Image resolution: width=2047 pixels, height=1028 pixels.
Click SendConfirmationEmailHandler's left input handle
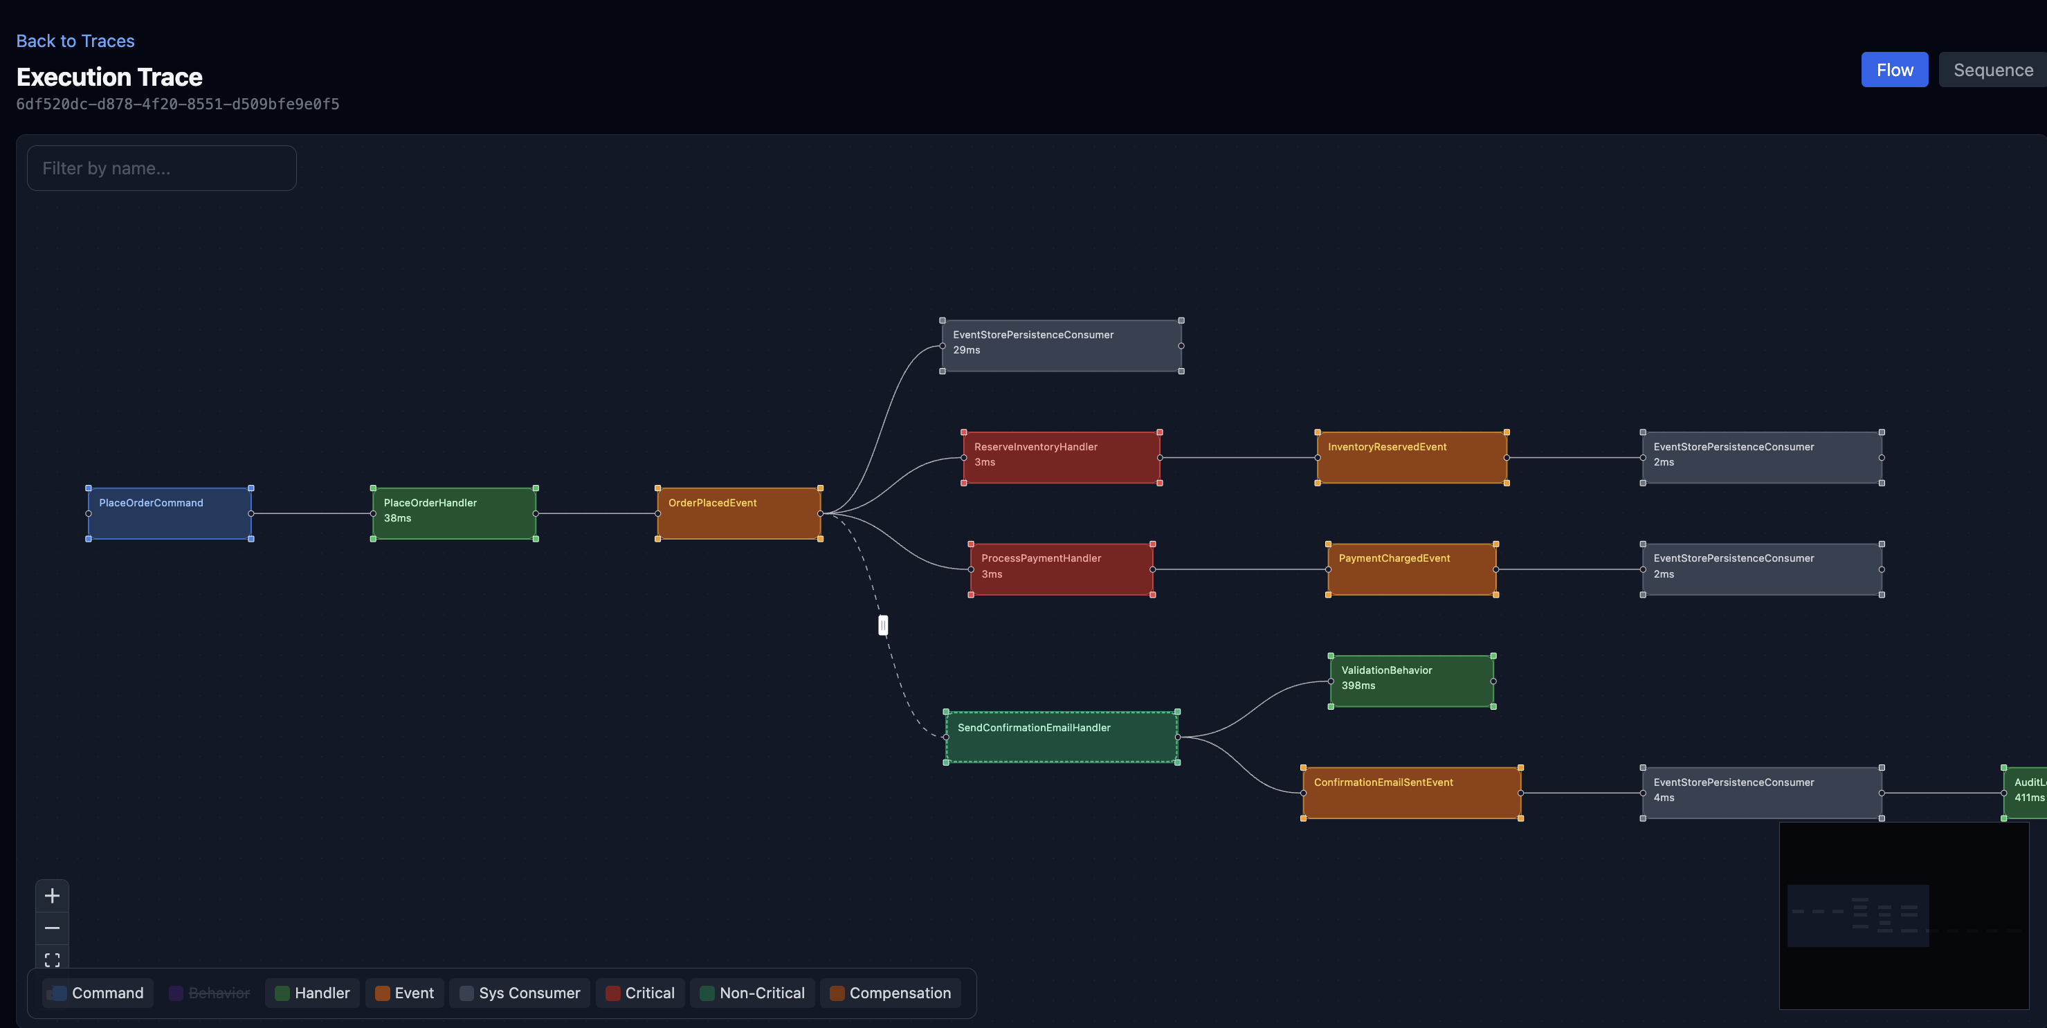coord(945,737)
